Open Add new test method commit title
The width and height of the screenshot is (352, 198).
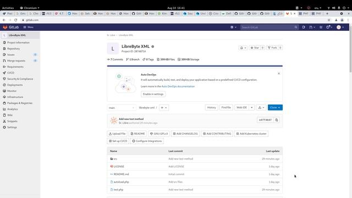(x=131, y=119)
